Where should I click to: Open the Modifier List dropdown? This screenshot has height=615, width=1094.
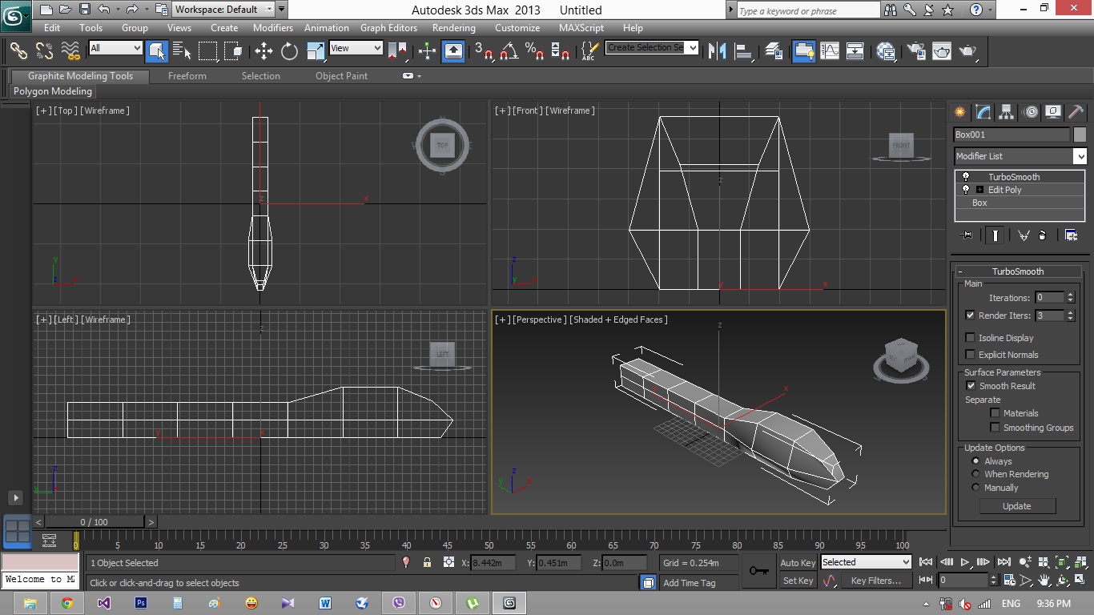(1020, 156)
